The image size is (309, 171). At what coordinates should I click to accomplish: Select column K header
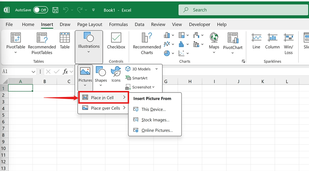[263, 81]
